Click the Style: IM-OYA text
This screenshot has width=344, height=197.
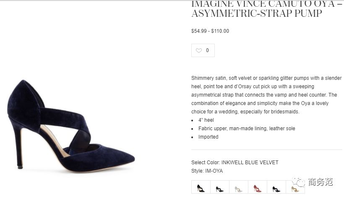pos(207,171)
